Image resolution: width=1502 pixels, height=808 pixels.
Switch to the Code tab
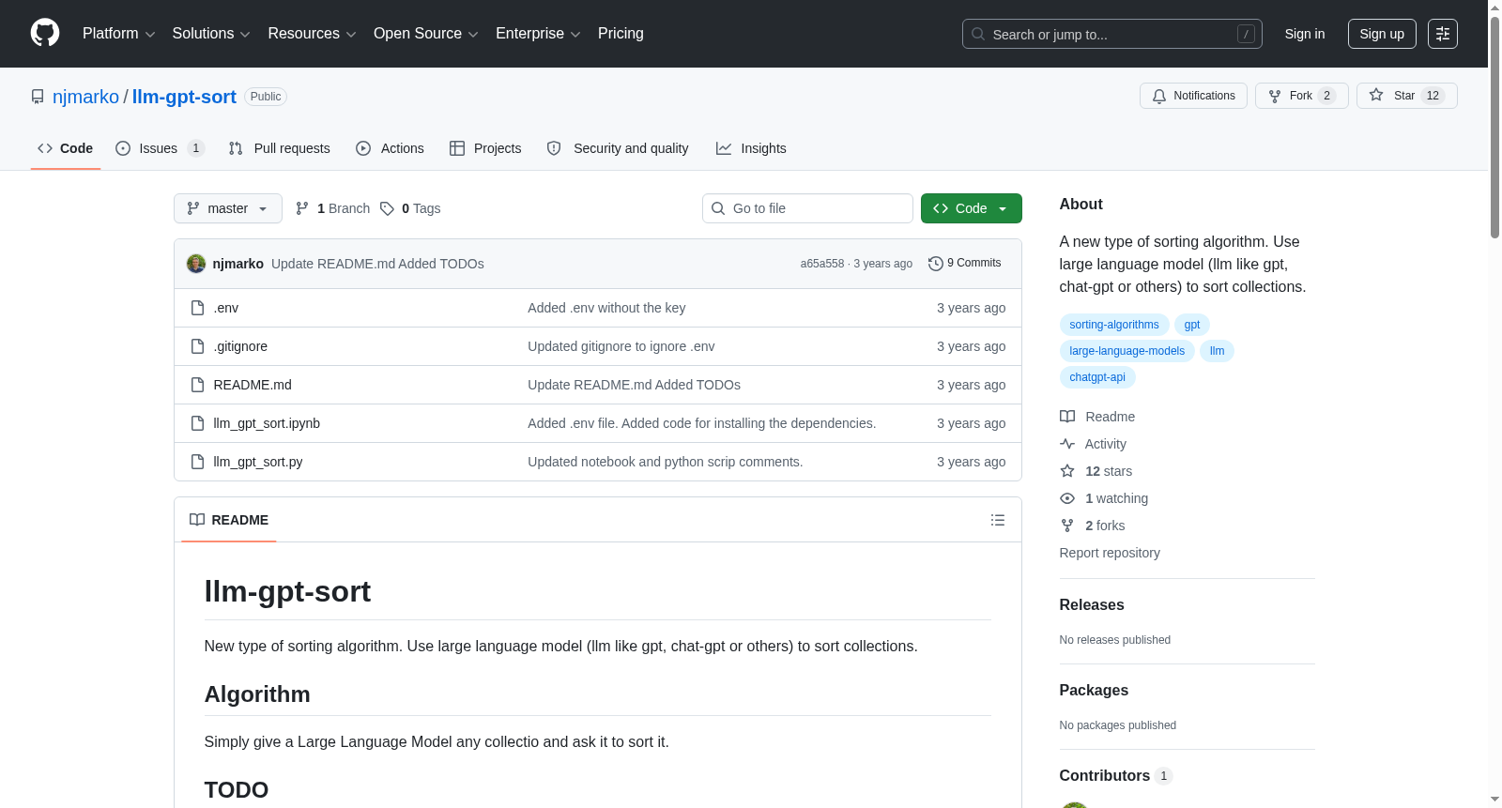point(66,148)
